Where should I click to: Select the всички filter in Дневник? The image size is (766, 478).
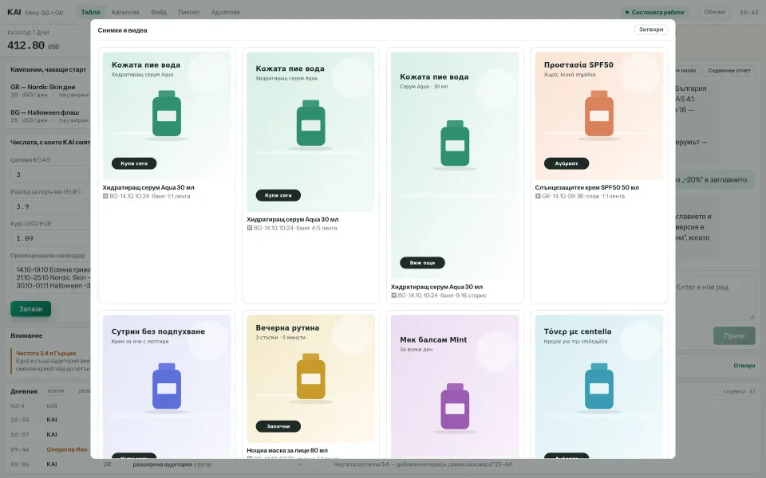pos(56,390)
